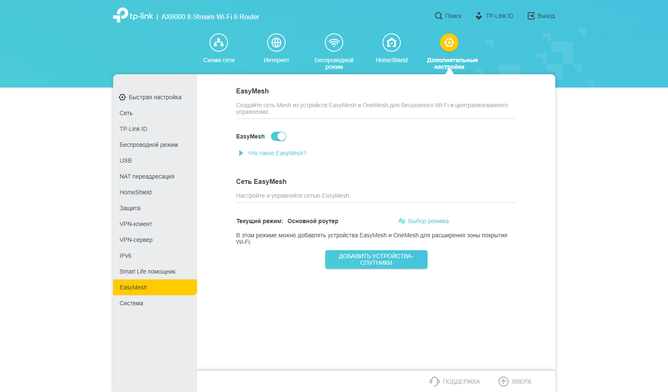Click the Поиск text in header
This screenshot has height=392, width=668.
[453, 16]
